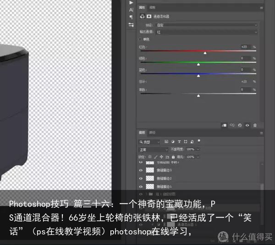Delete this adjustment layer trash icon

[x=255, y=125]
